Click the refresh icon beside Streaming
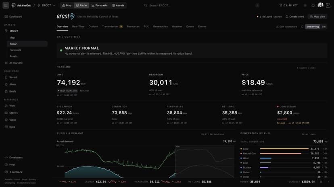The width and height of the screenshot is (334, 187). [302, 27]
